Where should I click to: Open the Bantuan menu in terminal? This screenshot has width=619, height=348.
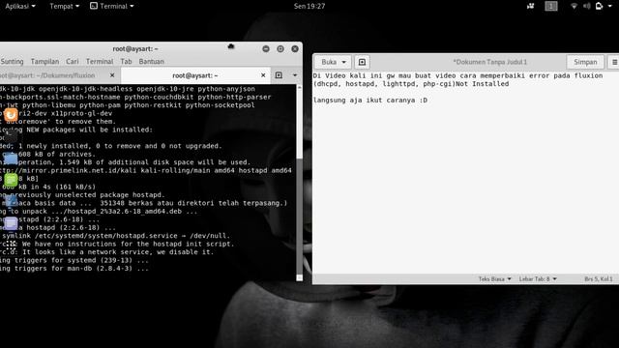tap(151, 62)
